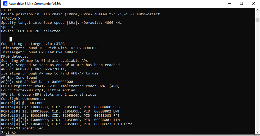The height and width of the screenshot is (136, 260).
Task: Click the "Cortex-M3 identified." line
Action: (x=23, y=128)
